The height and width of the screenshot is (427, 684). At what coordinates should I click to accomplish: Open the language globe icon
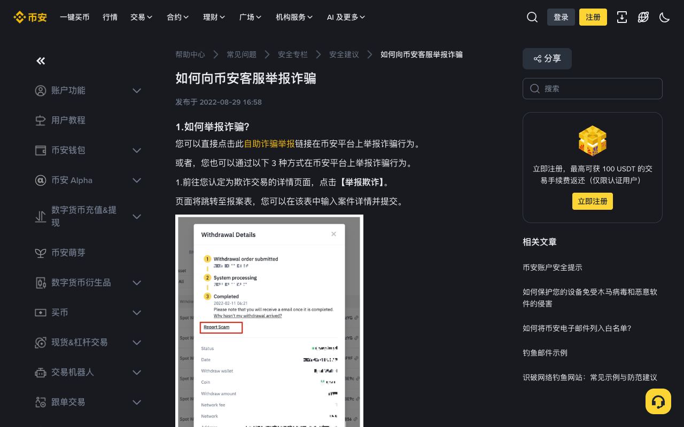(643, 17)
